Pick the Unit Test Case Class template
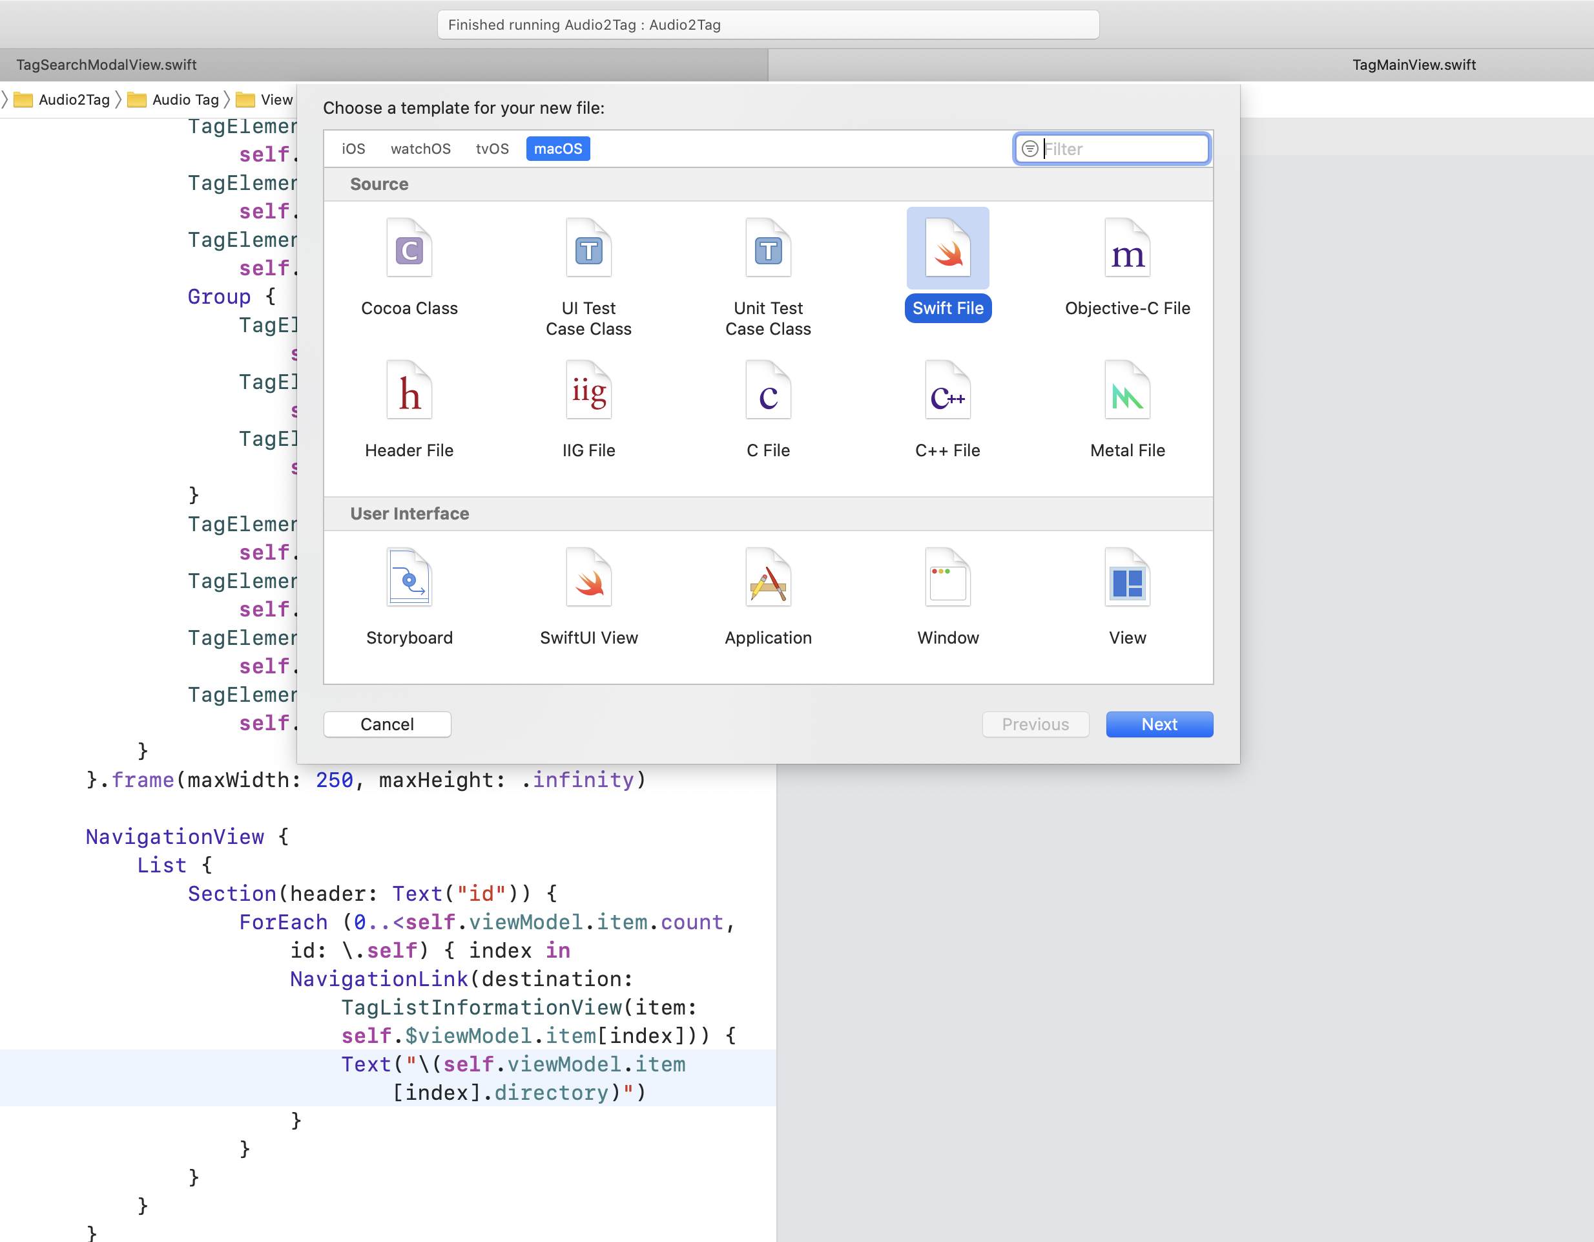Image resolution: width=1594 pixels, height=1242 pixels. point(768,248)
